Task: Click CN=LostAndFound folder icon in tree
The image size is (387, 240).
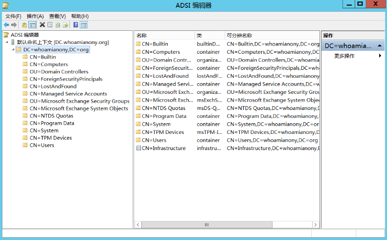Action: [25, 86]
